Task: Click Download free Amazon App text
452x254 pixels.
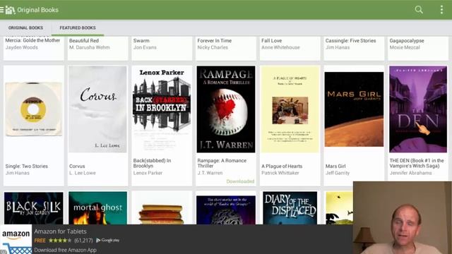Action: [65, 250]
